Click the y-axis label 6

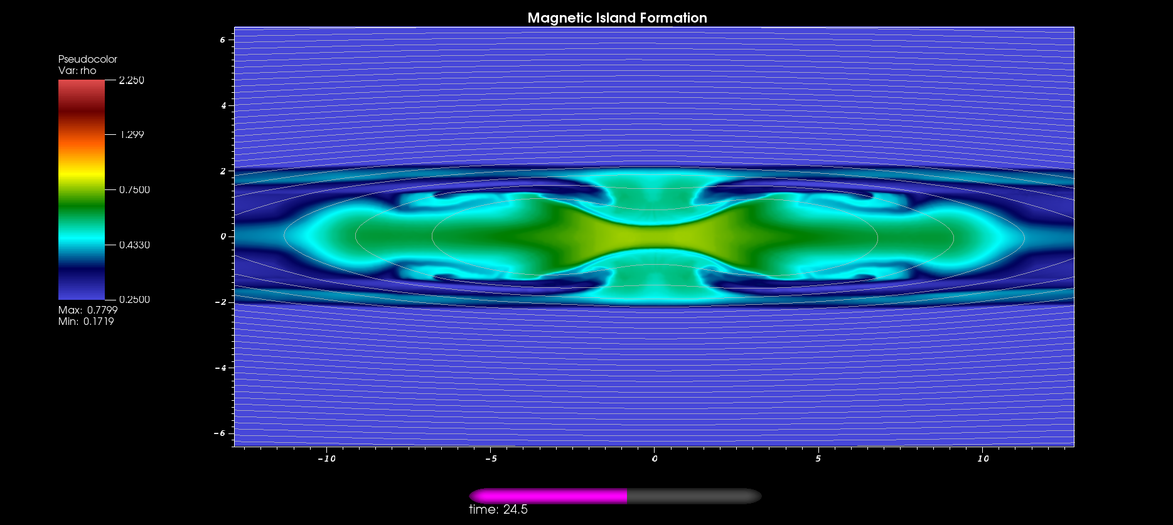[223, 40]
